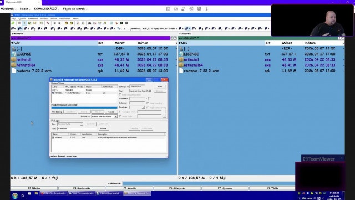The image size is (355, 200).
Task: Select routeros-7.22.2-arm in left panel
Action: (x=34, y=71)
